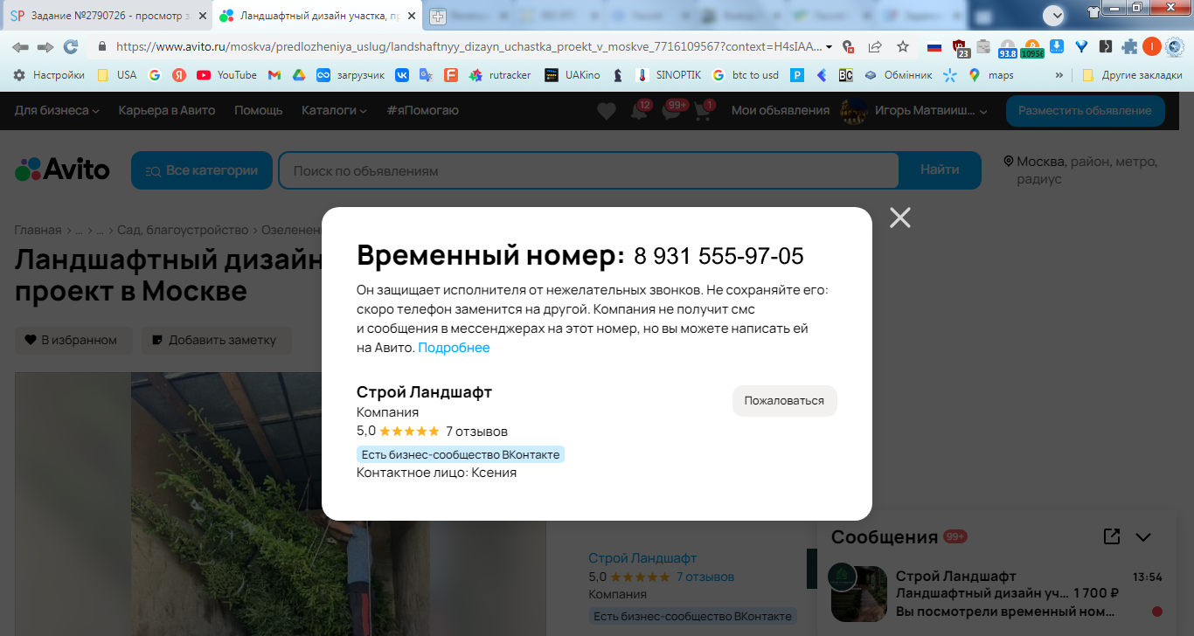Screen dimensions: 1194x636
Task: Select the company name Строй Ландшафт in the popup
Action: 424,392
